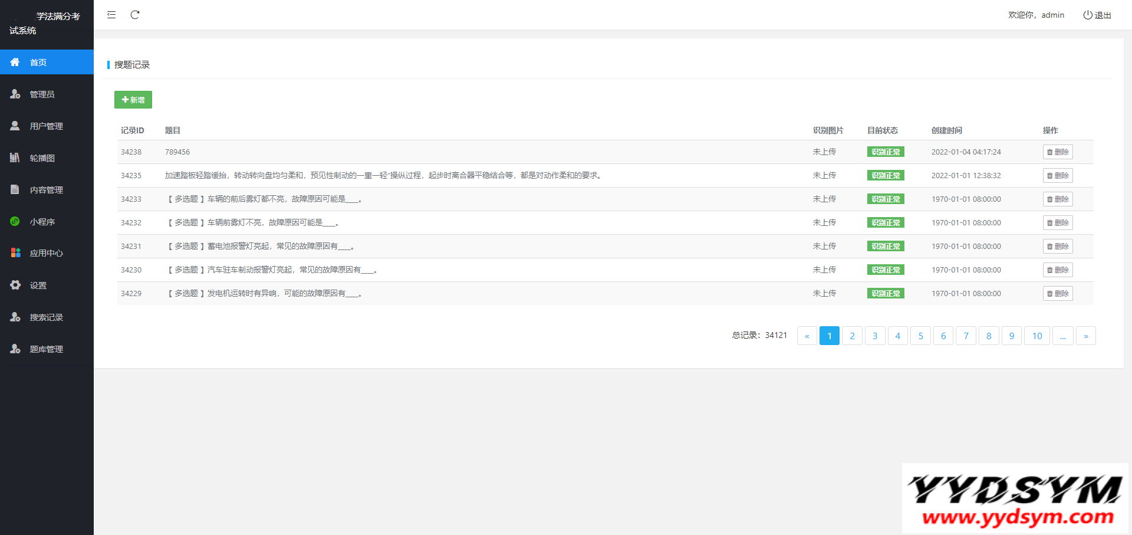Open the 管理员 sidebar menu item
Screen dimensions: 1132x535
coord(42,94)
